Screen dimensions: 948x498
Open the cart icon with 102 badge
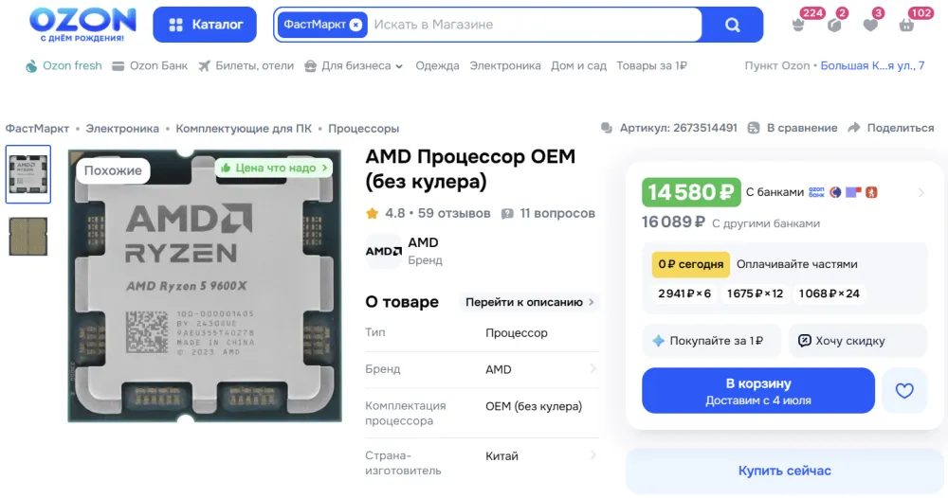pos(906,25)
